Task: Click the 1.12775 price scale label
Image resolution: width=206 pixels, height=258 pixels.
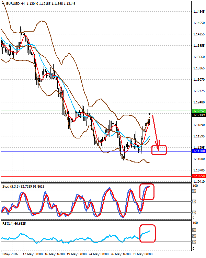Action: click(199, 91)
